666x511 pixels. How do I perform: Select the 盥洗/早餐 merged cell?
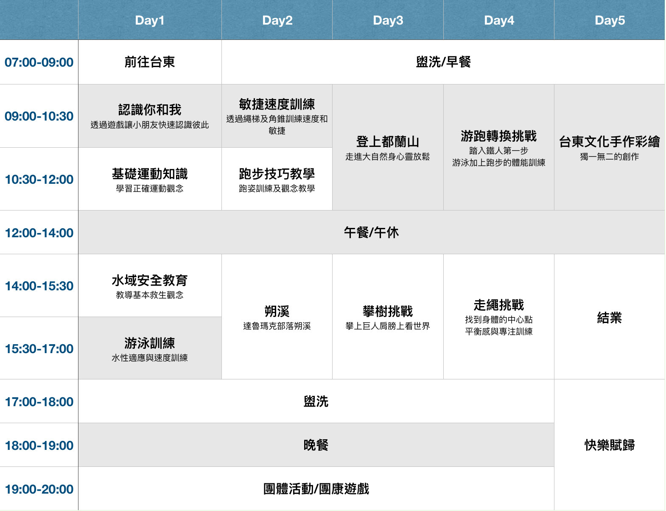pyautogui.click(x=443, y=62)
